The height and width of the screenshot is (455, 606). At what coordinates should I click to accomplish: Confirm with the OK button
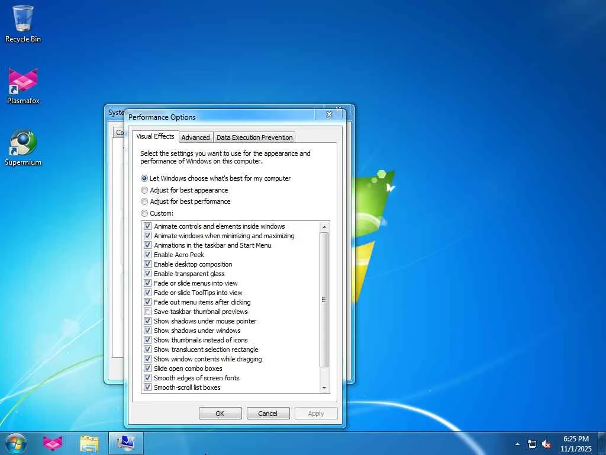tap(220, 413)
